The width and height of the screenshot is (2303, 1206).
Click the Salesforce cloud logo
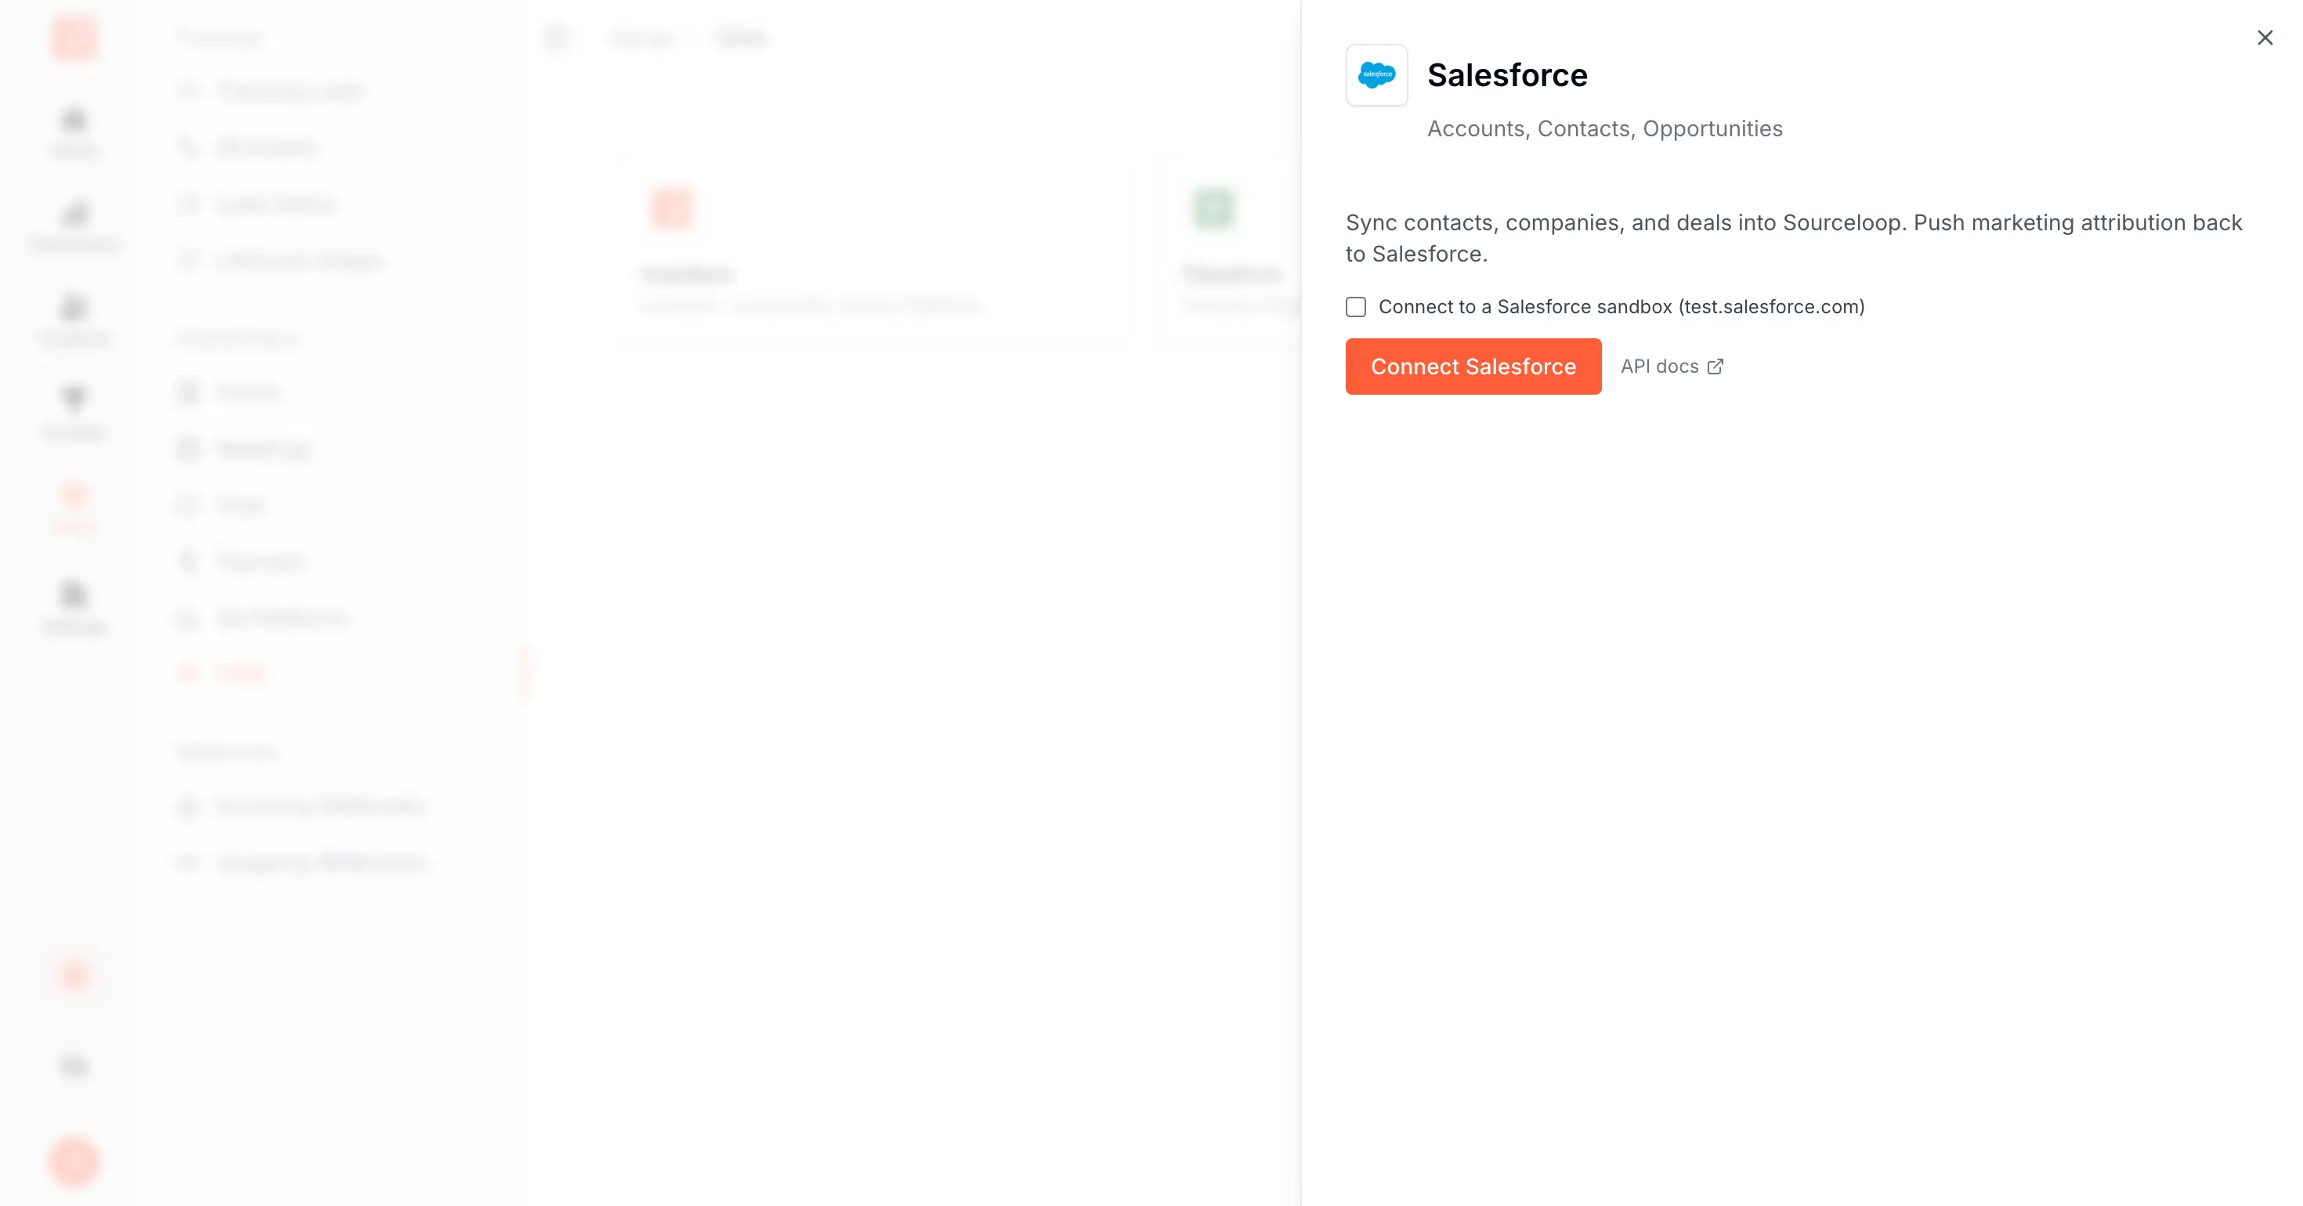pyautogui.click(x=1377, y=75)
